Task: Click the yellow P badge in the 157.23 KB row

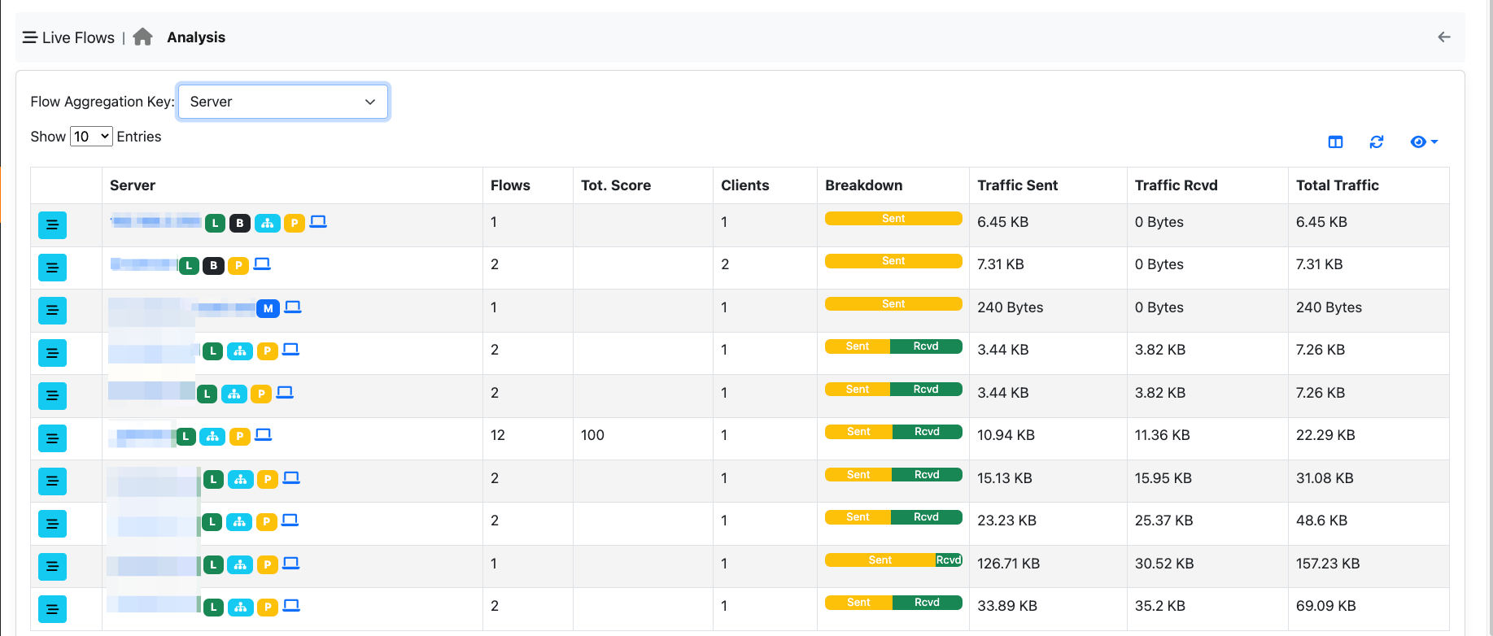Action: [268, 564]
